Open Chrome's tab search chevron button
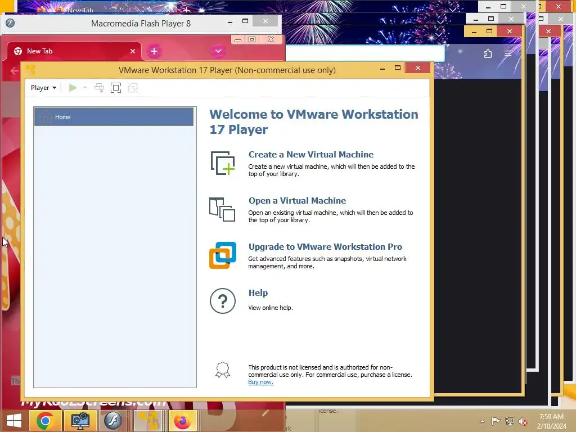The width and height of the screenshot is (576, 432). [x=218, y=51]
